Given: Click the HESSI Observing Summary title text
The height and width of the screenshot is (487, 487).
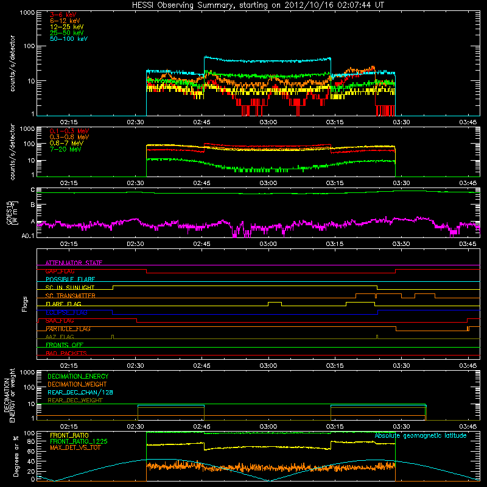Looking at the screenshot, I should coord(258,5).
